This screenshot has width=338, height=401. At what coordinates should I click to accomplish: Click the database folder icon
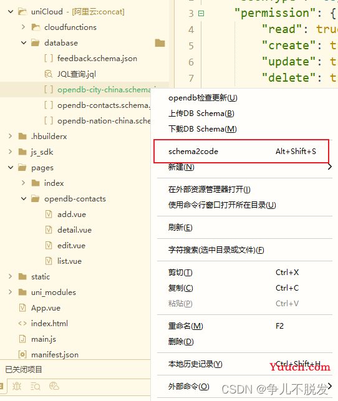coord(36,42)
